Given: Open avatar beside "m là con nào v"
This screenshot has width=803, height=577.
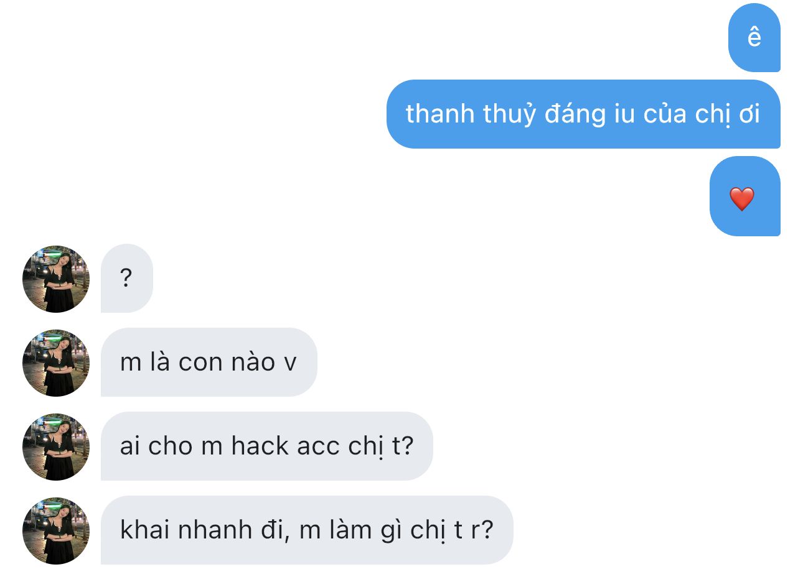Looking at the screenshot, I should tap(56, 362).
